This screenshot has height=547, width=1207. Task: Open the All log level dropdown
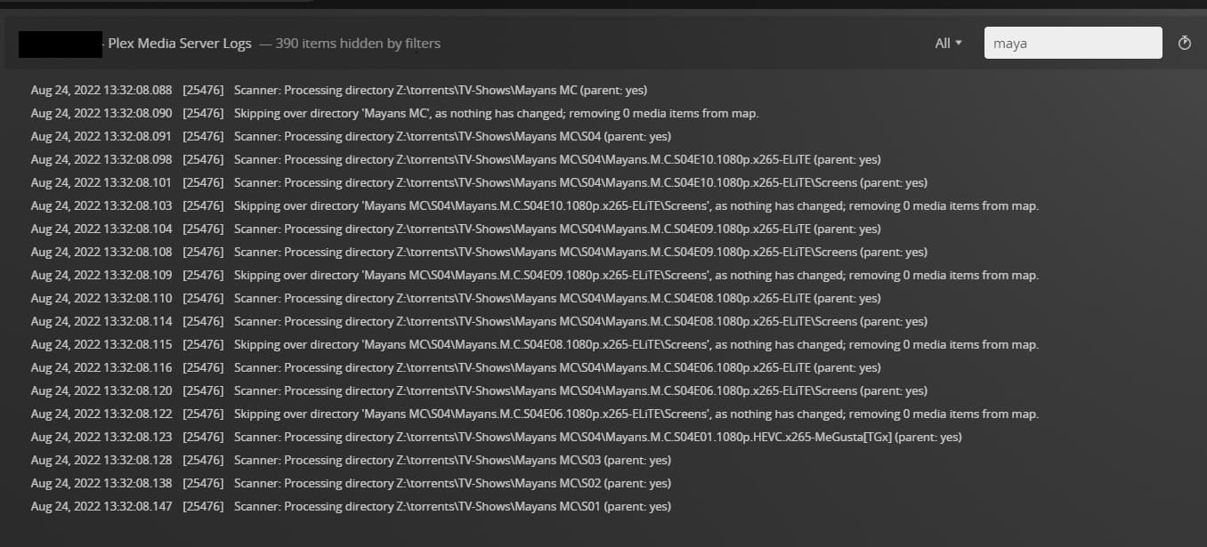click(x=949, y=43)
